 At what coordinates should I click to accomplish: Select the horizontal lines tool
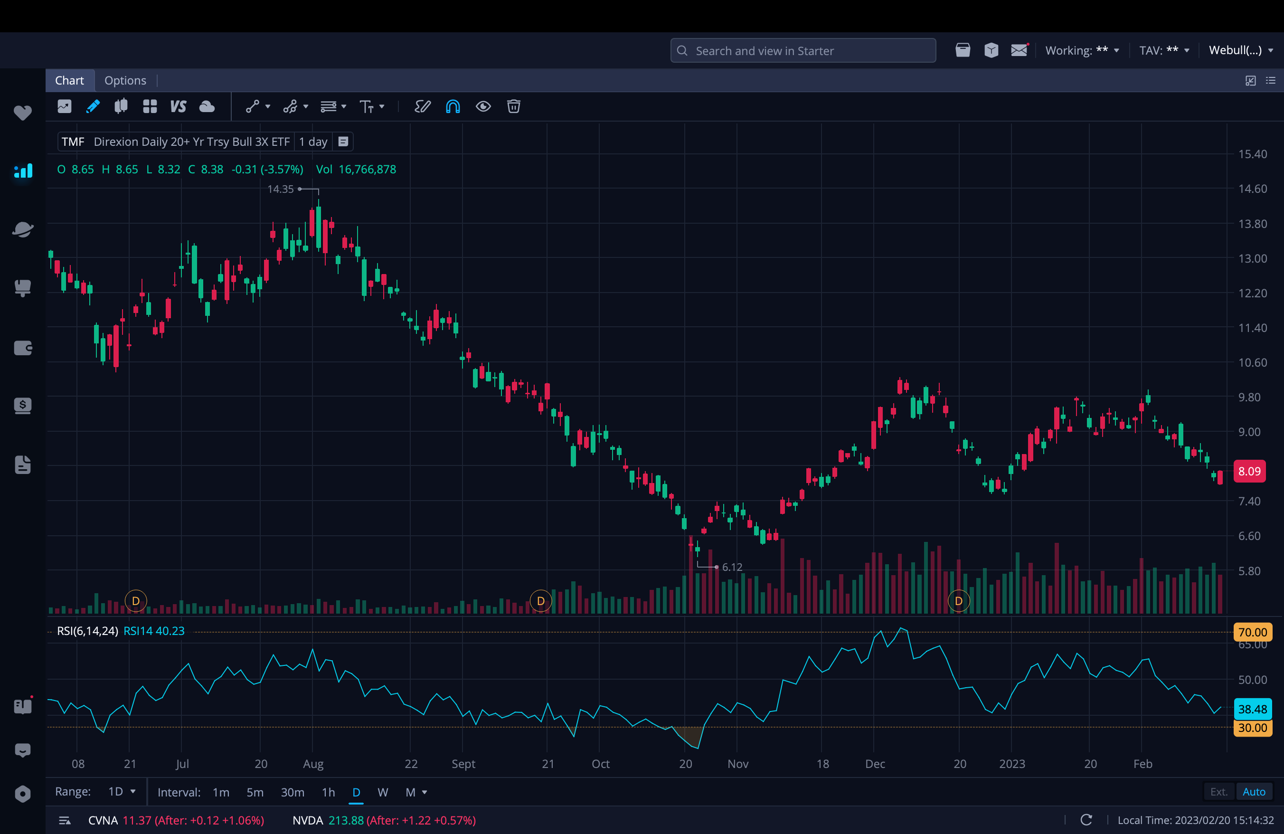329,106
